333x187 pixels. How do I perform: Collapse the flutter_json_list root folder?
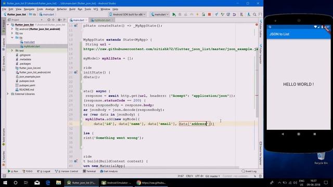pos(8,24)
